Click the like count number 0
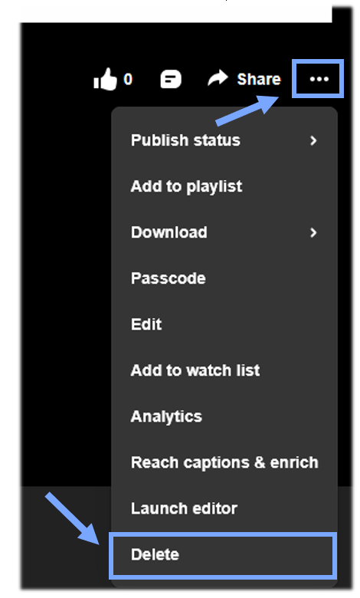Viewport: 360px width, 598px height. [128, 79]
